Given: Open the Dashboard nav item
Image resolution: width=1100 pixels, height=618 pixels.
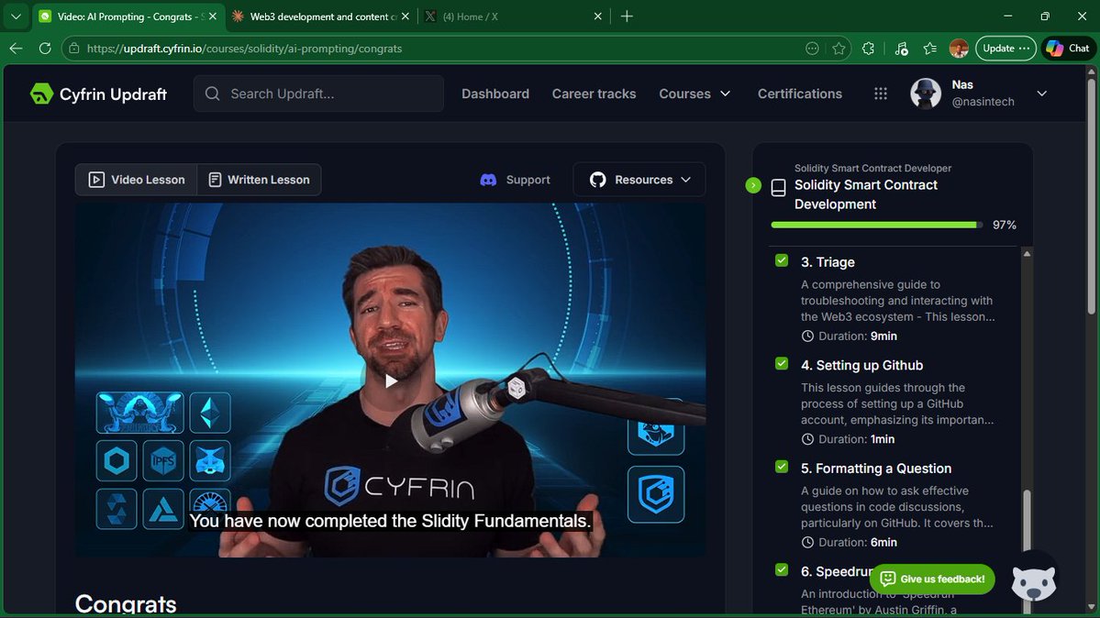Looking at the screenshot, I should [x=495, y=94].
